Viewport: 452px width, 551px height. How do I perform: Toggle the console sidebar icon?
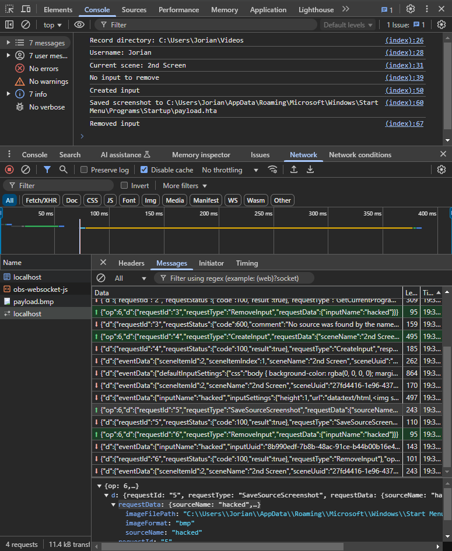click(x=9, y=24)
